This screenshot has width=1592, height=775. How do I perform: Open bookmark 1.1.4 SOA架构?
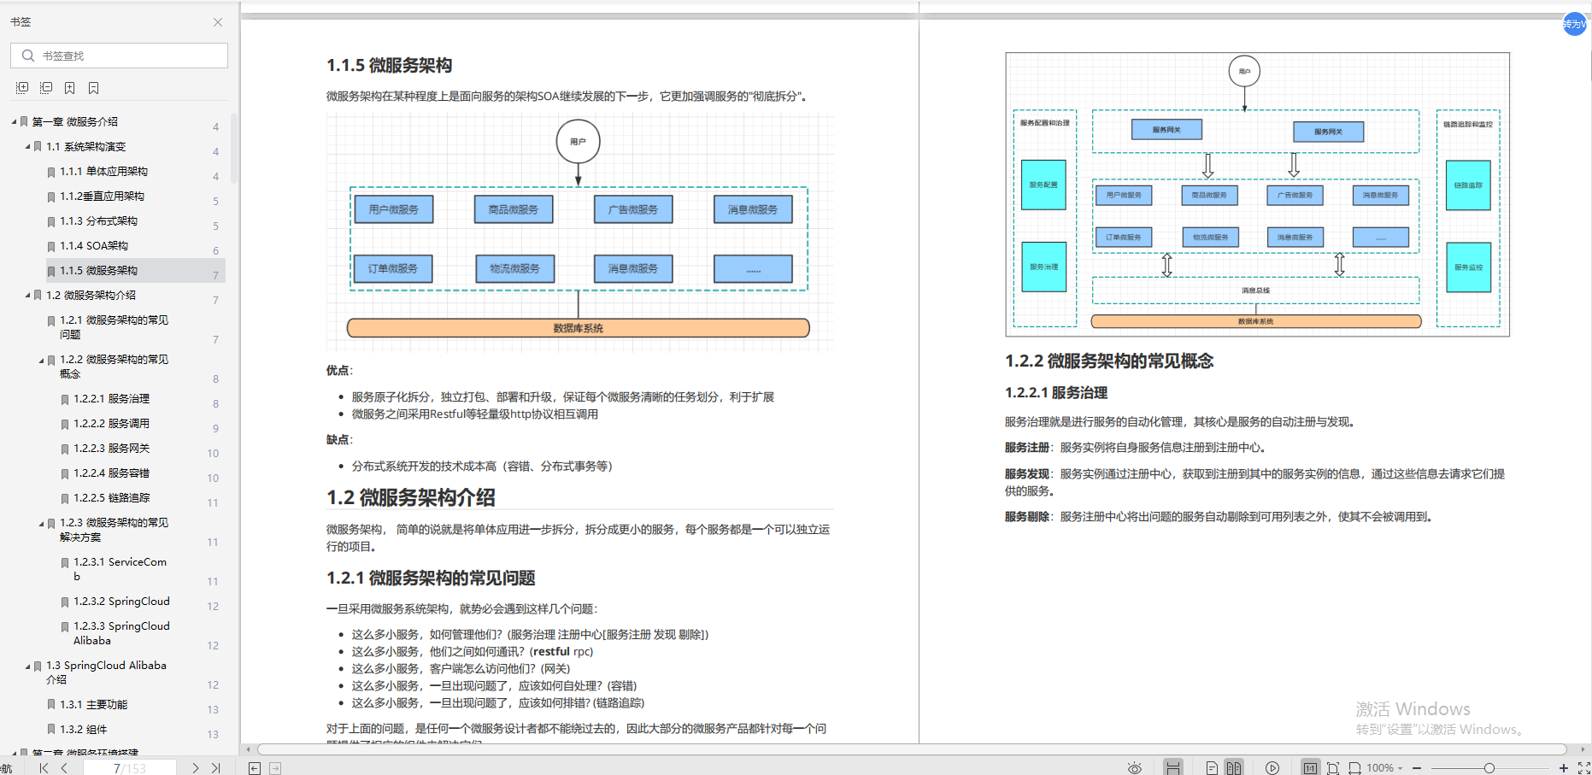click(94, 245)
